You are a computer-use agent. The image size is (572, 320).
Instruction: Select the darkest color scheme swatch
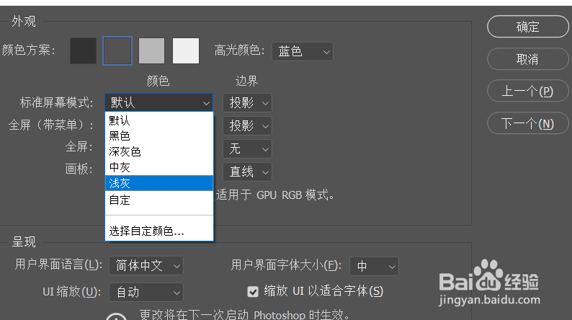(x=83, y=50)
